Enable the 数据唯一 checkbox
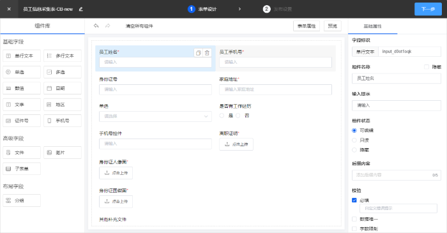The image size is (447, 233). 354,219
